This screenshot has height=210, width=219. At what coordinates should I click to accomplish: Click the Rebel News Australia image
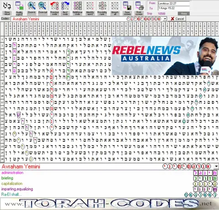click(165, 56)
